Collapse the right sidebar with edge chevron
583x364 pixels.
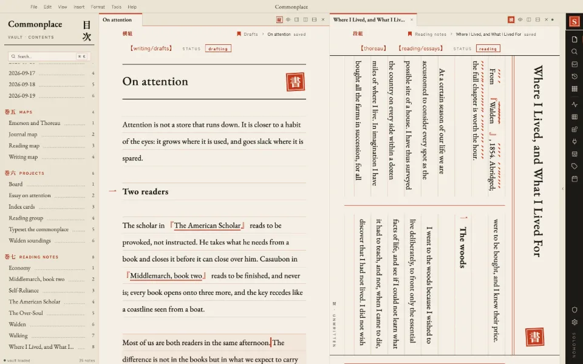click(562, 189)
